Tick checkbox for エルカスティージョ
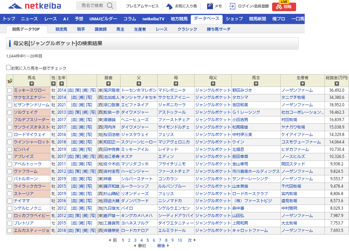Screen dimensions: 349x251 pyautogui.click(x=10, y=231)
